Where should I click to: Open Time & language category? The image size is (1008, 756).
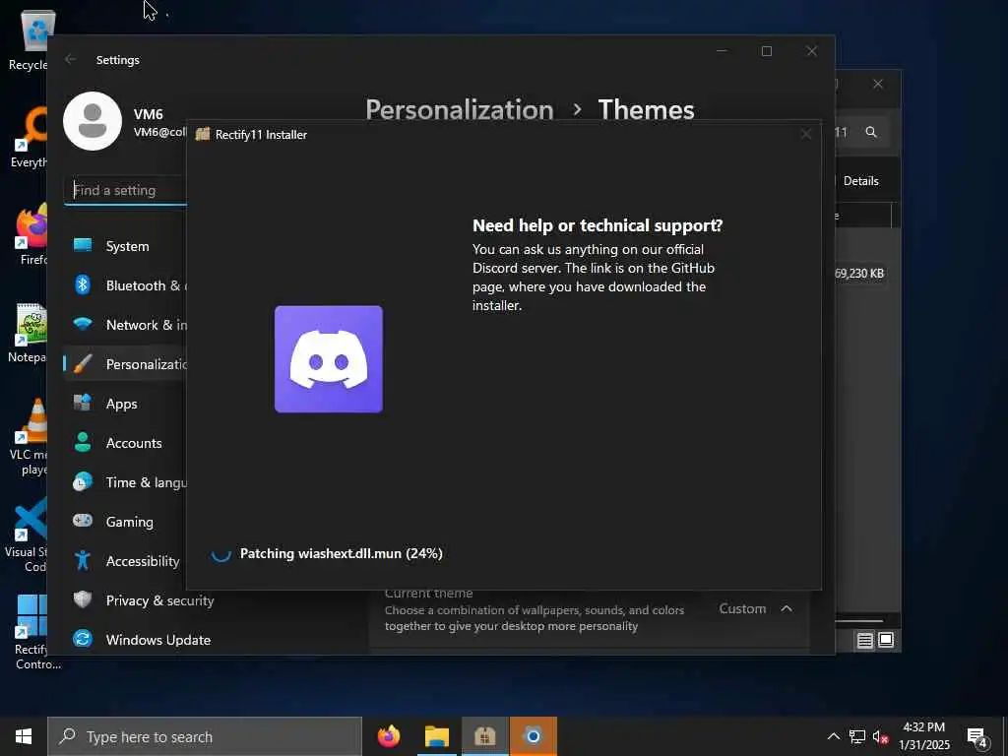tap(125, 482)
